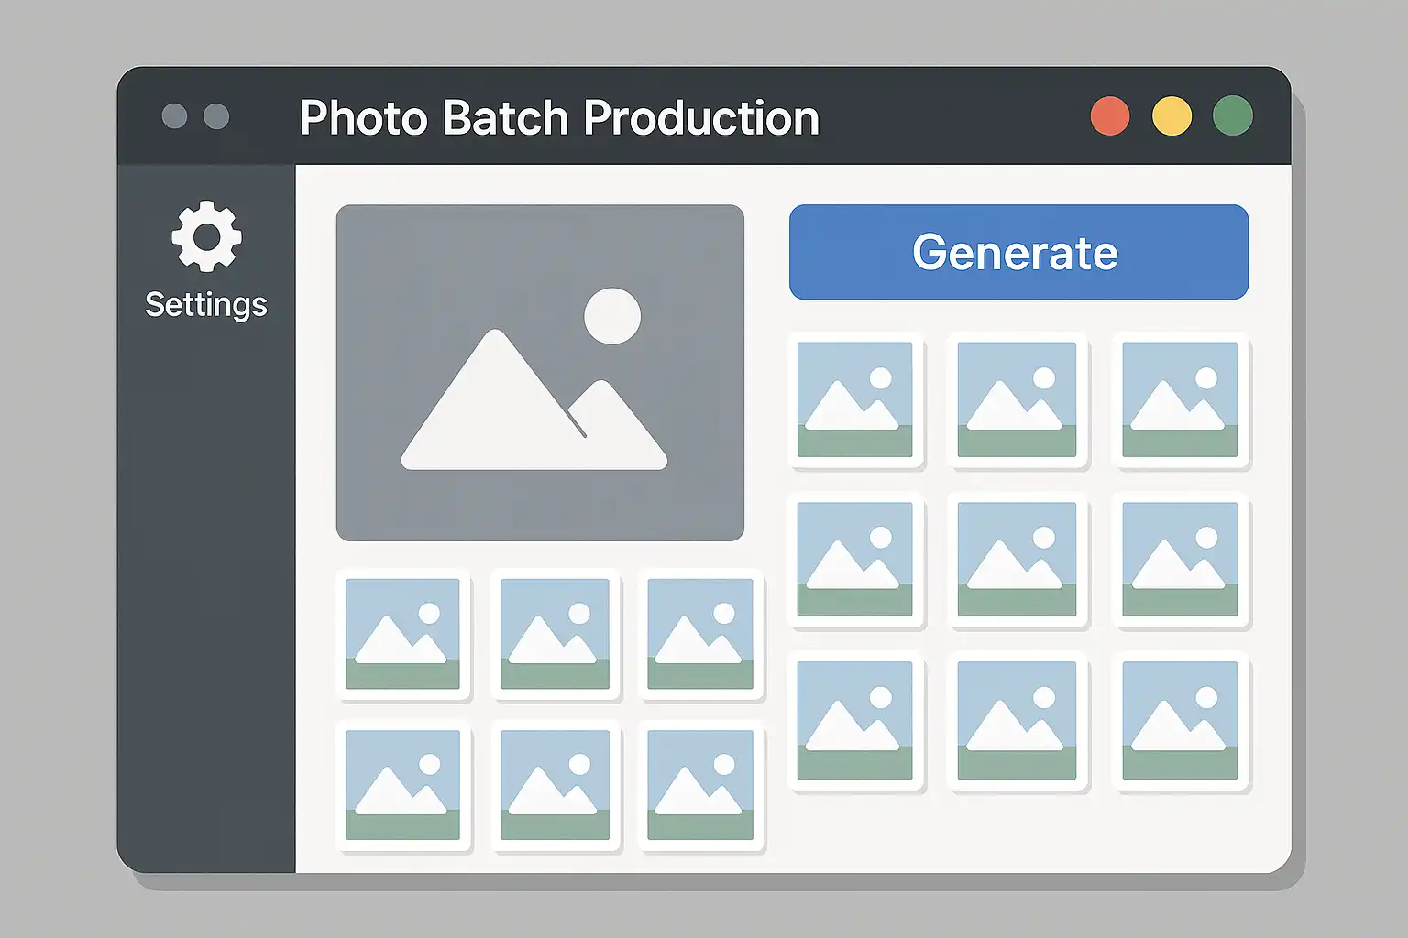
Task: Pick bottom-middle thumbnail in right nine-photo grid
Action: (x=1017, y=720)
